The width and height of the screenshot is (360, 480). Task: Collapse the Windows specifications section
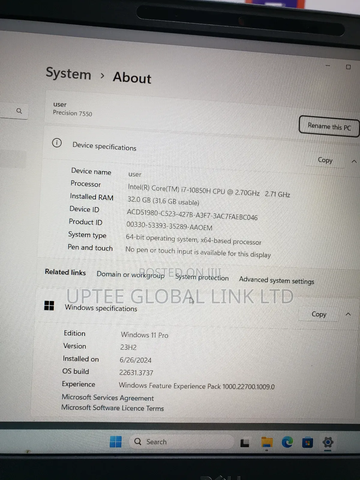(x=348, y=314)
